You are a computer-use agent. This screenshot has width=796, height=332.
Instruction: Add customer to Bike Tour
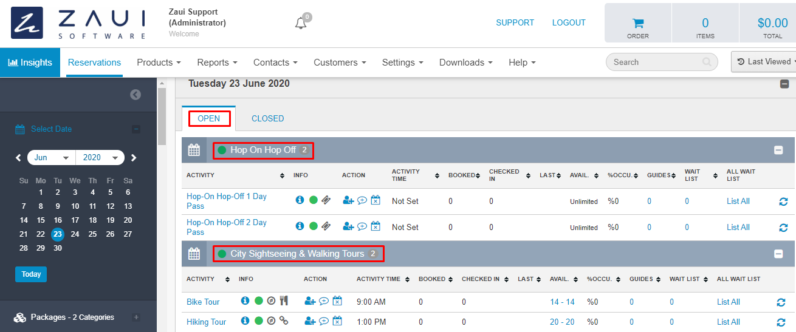point(311,300)
